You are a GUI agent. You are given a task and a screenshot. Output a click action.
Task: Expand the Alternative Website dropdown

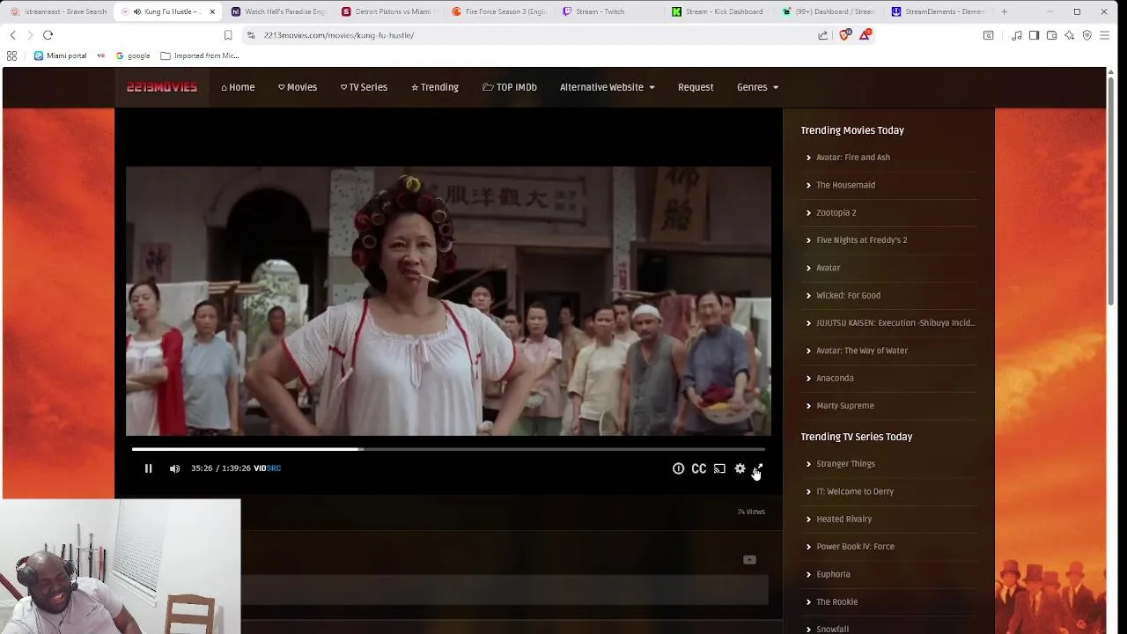tap(608, 87)
